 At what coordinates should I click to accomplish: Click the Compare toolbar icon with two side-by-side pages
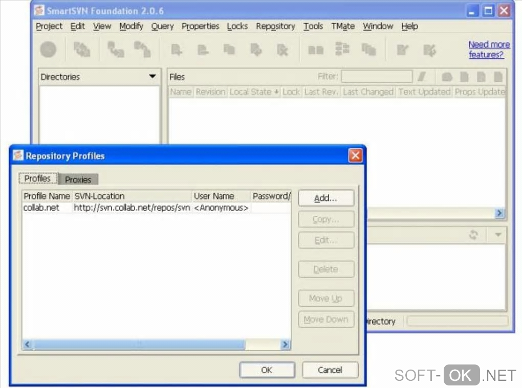316,50
